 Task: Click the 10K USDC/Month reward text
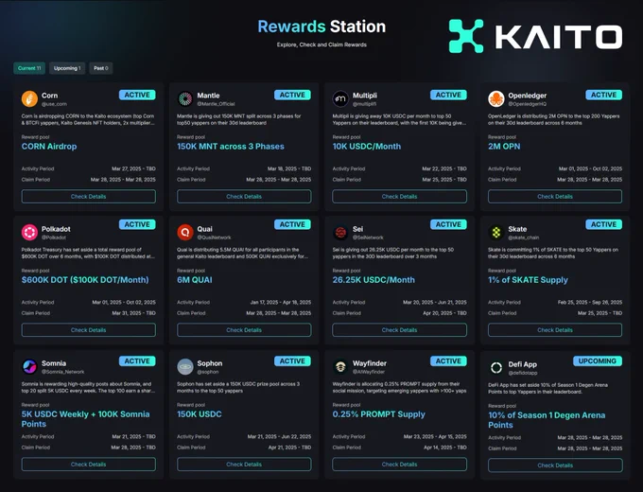click(x=367, y=147)
